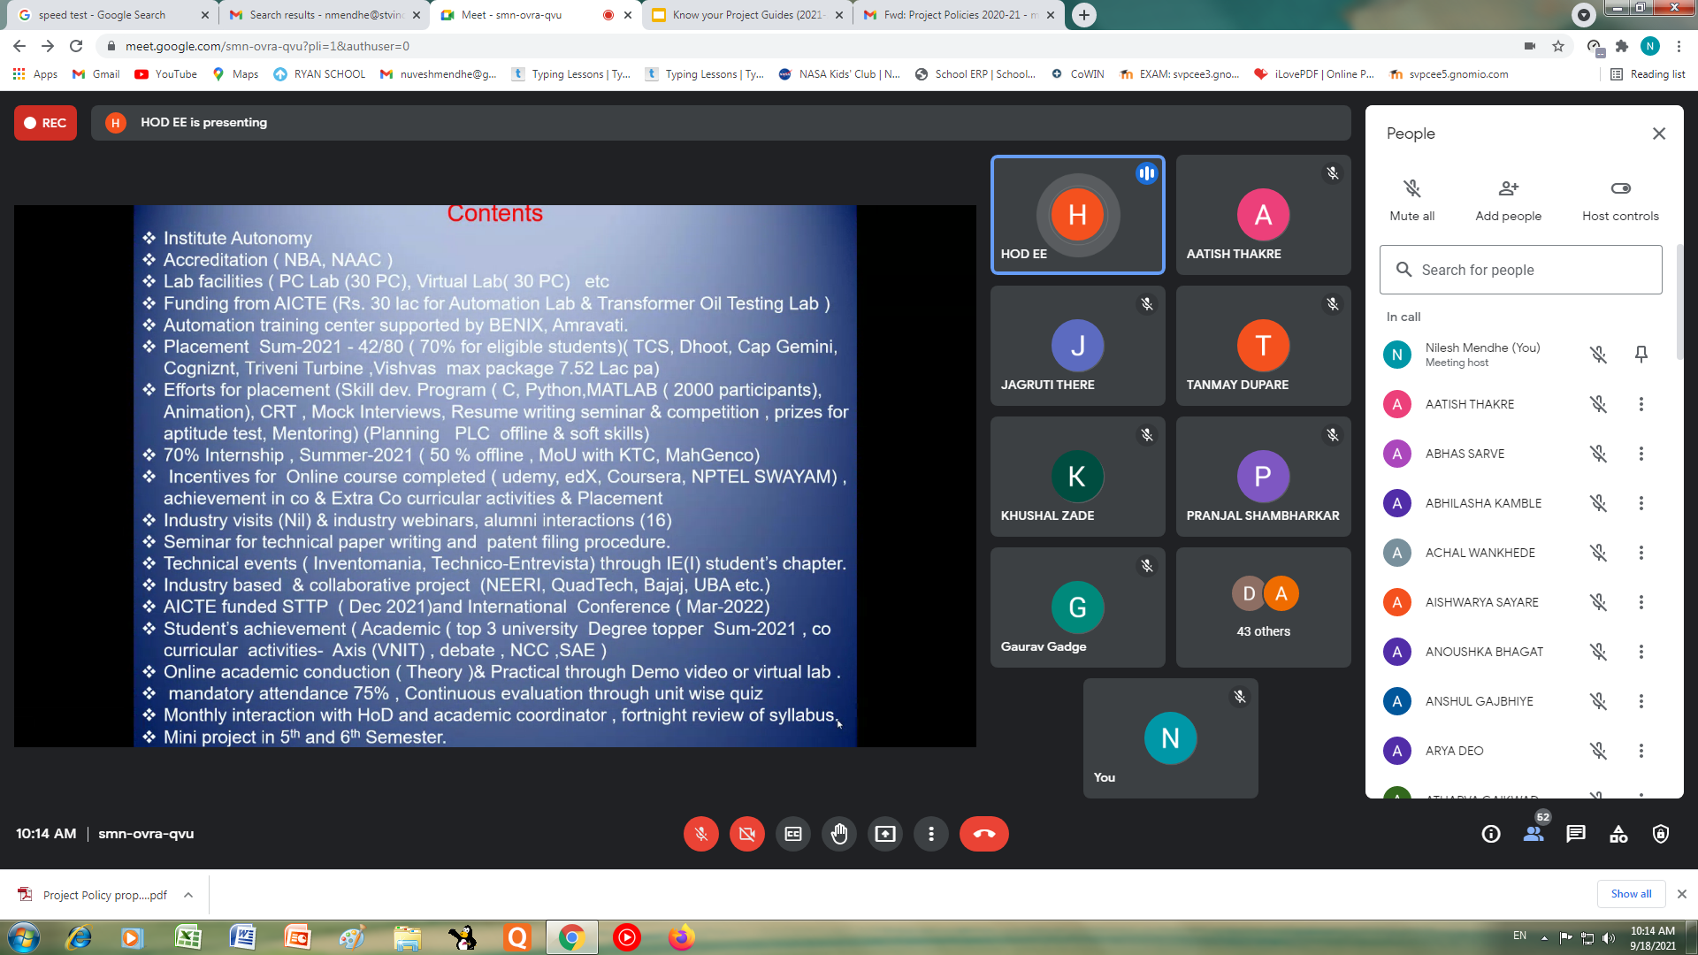The width and height of the screenshot is (1698, 955).
Task: Open the present now screen share icon
Action: pyautogui.click(x=884, y=834)
